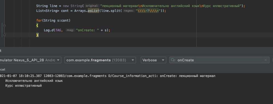The image size is (273, 104).
Task: Click the asList method call in code
Action: click(x=93, y=11)
